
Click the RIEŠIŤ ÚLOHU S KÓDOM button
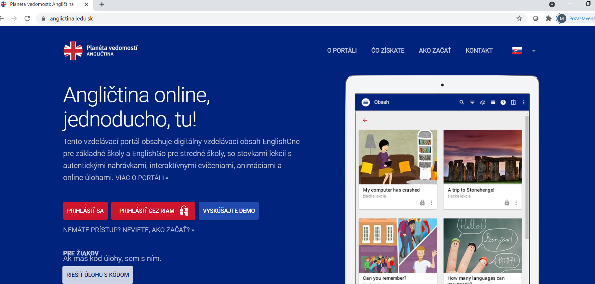[x=98, y=275]
